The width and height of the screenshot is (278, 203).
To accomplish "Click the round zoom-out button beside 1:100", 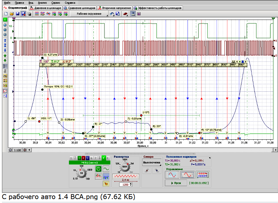I will (x=10, y=150).
